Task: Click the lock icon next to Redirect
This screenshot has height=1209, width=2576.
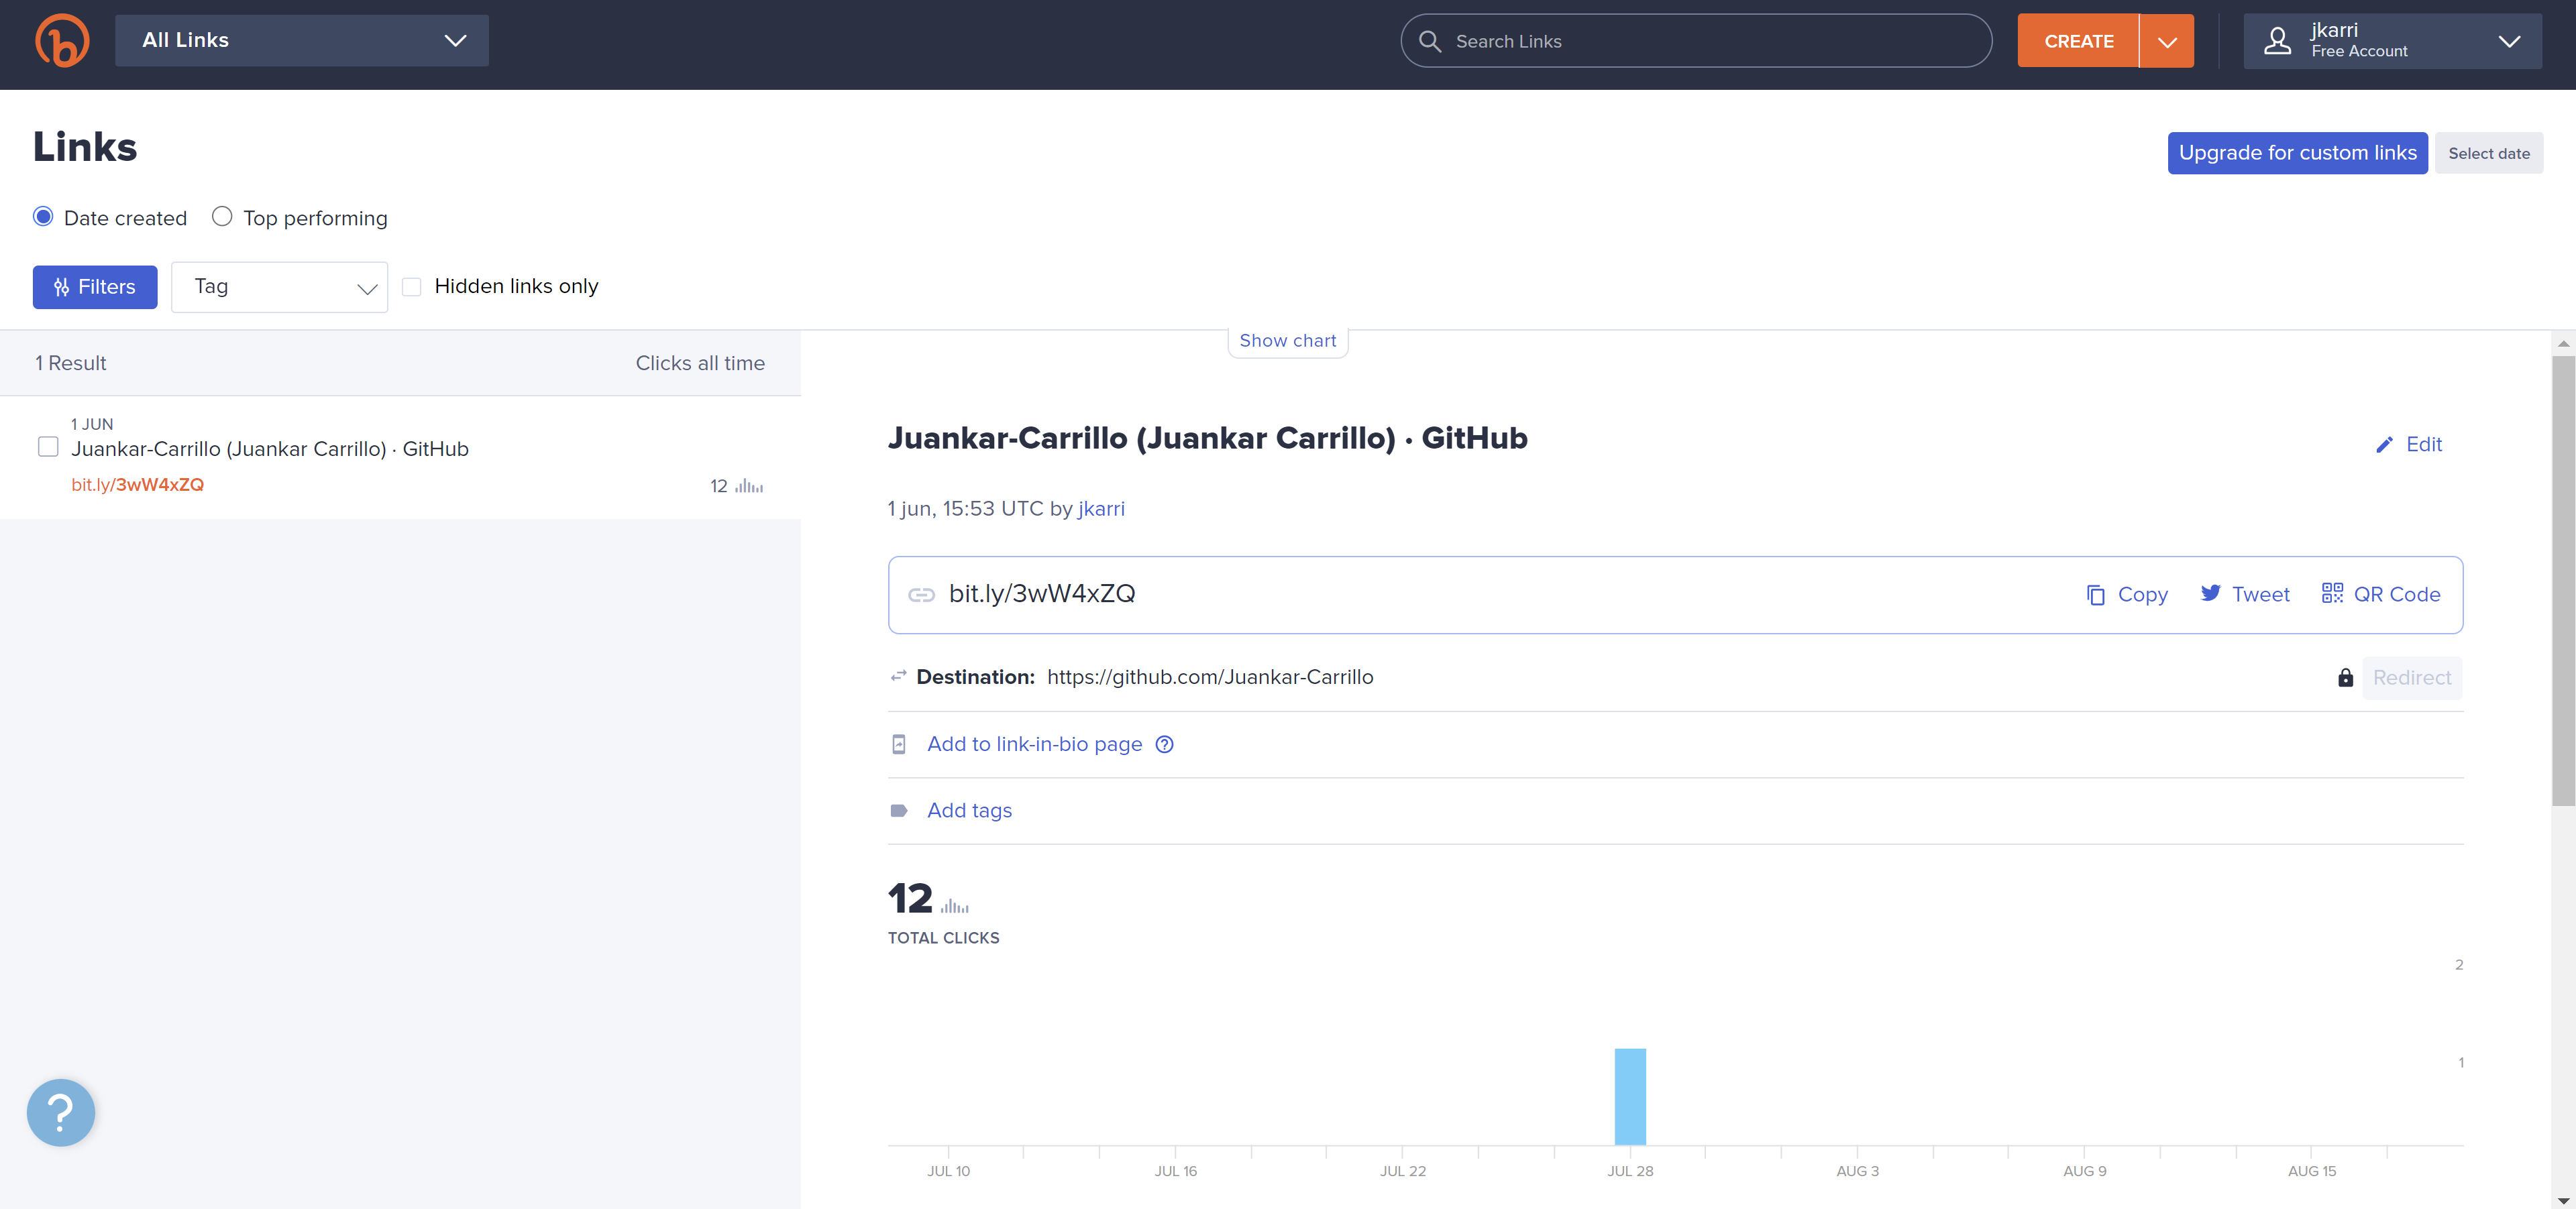Action: click(x=2345, y=677)
